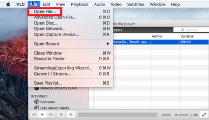Select Free Music Charts in sidebar

pos(55,108)
